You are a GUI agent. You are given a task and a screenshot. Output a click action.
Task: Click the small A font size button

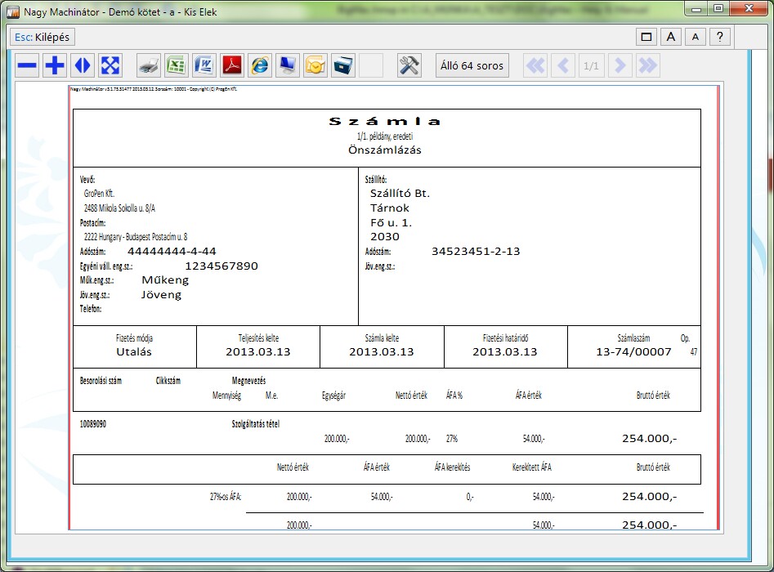click(x=695, y=37)
